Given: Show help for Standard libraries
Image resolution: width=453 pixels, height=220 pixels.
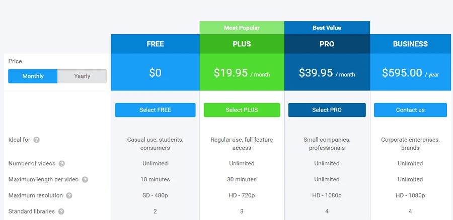Looking at the screenshot, I should click(x=61, y=211).
